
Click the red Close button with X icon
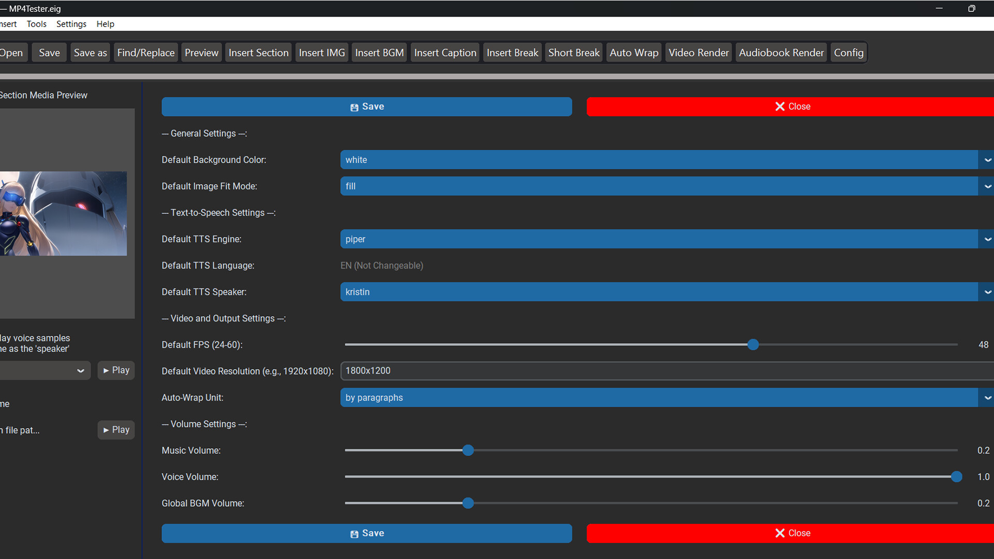(793, 107)
